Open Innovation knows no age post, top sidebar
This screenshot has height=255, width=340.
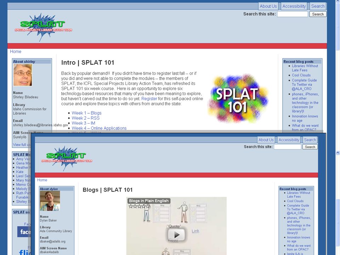click(305, 118)
